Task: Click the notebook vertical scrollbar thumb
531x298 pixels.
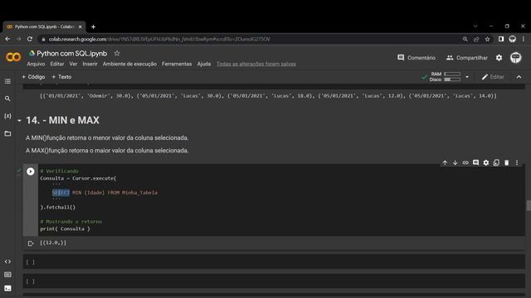Action: (x=529, y=205)
